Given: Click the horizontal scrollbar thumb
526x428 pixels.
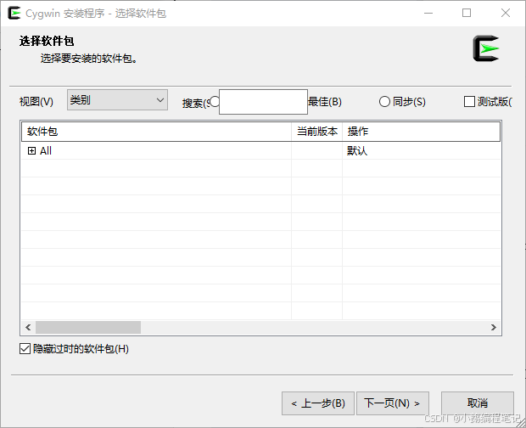Looking at the screenshot, I should pos(88,327).
